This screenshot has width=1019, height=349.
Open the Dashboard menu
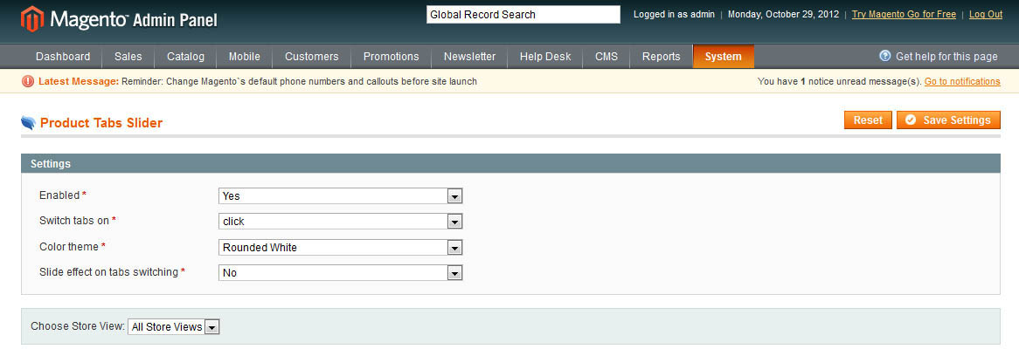(63, 57)
